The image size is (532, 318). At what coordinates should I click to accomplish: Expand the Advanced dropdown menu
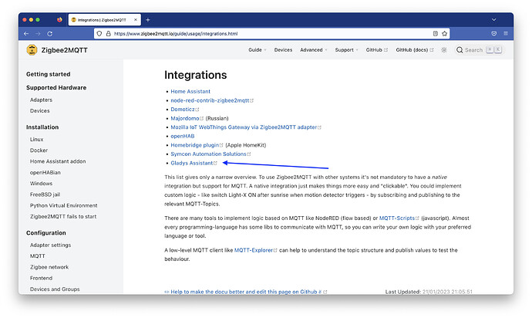coord(314,50)
